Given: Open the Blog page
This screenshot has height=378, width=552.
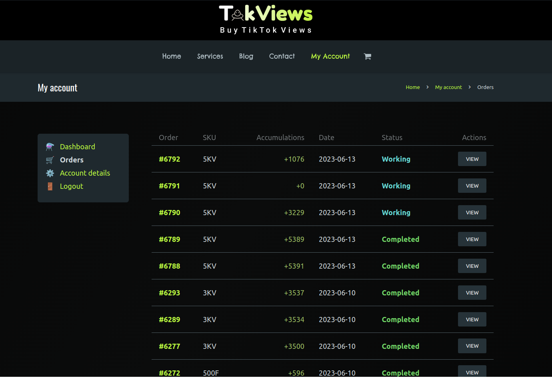Looking at the screenshot, I should coord(246,56).
